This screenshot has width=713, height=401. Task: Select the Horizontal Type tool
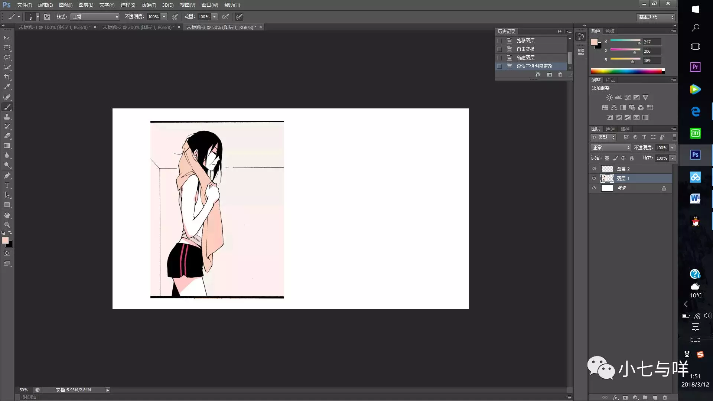click(7, 185)
